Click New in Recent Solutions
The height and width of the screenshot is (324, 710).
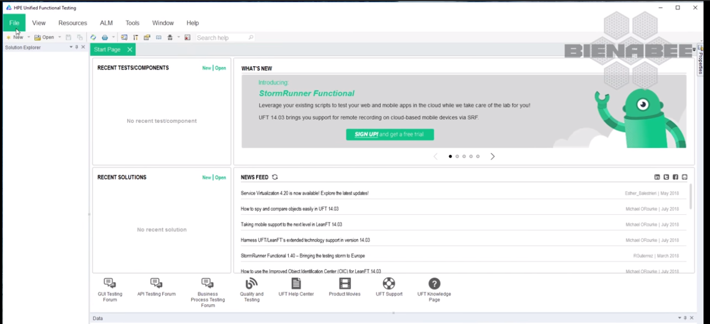[206, 178]
